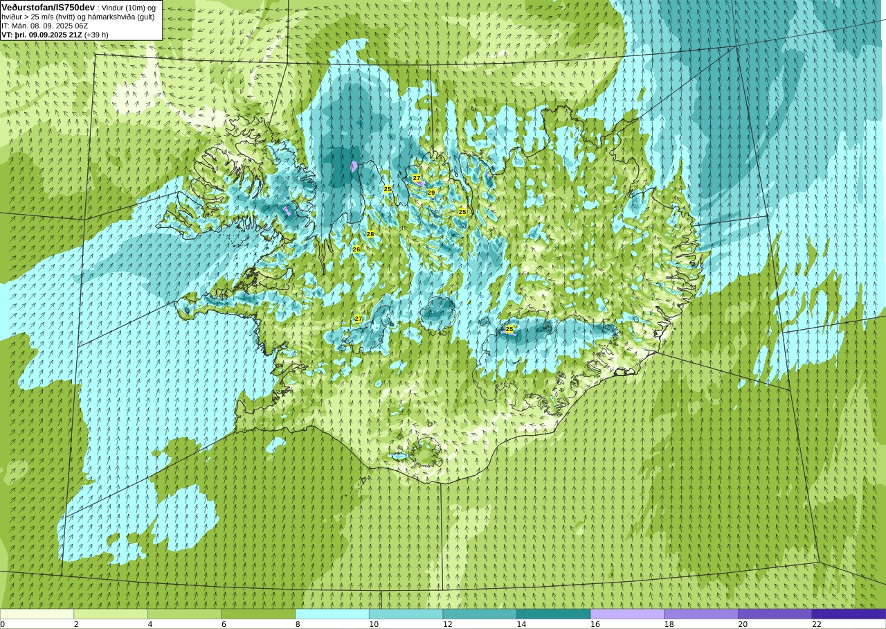Select the 18–20 m/s light purple legend swatch
This screenshot has width=886, height=629.
[x=701, y=614]
